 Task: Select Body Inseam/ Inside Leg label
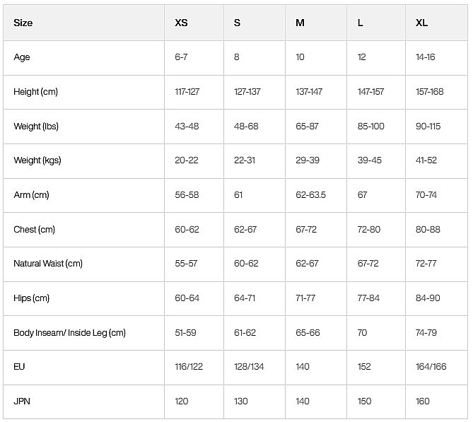click(70, 333)
